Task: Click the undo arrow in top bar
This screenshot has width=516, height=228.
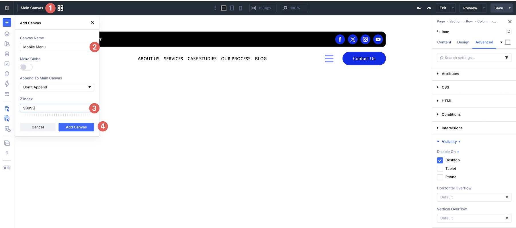Action: point(419,8)
